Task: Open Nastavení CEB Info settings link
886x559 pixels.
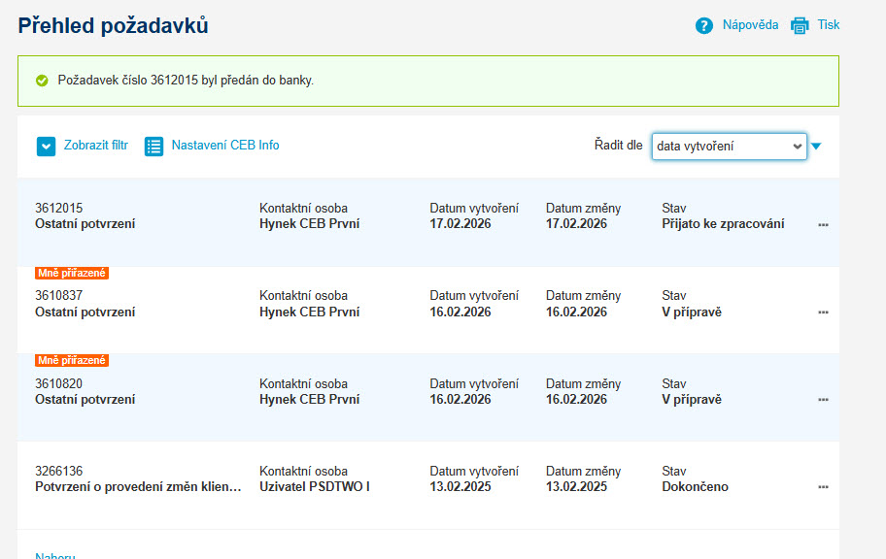Action: [x=225, y=146]
